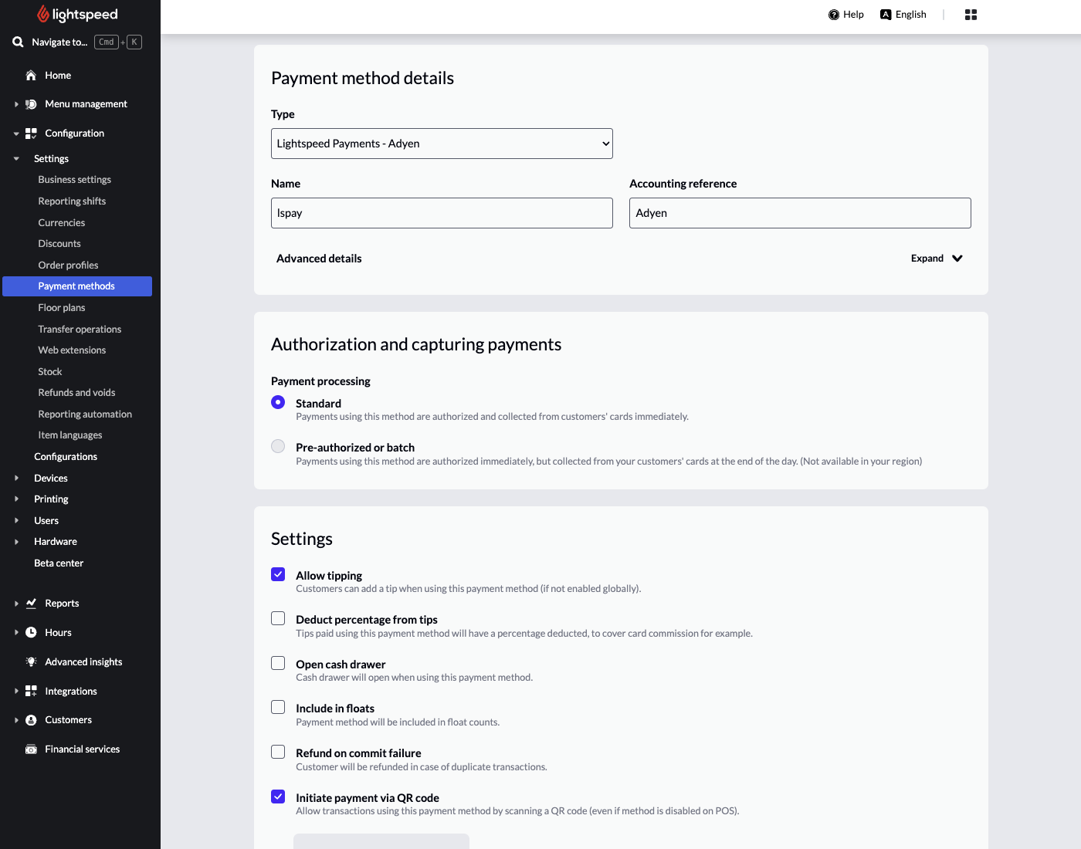The width and height of the screenshot is (1081, 849).
Task: Click the Name input field
Action: tap(442, 213)
